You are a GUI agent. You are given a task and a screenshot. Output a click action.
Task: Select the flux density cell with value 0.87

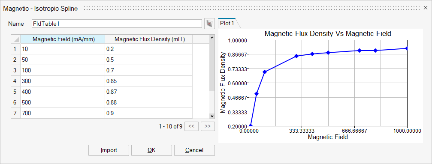click(x=148, y=92)
